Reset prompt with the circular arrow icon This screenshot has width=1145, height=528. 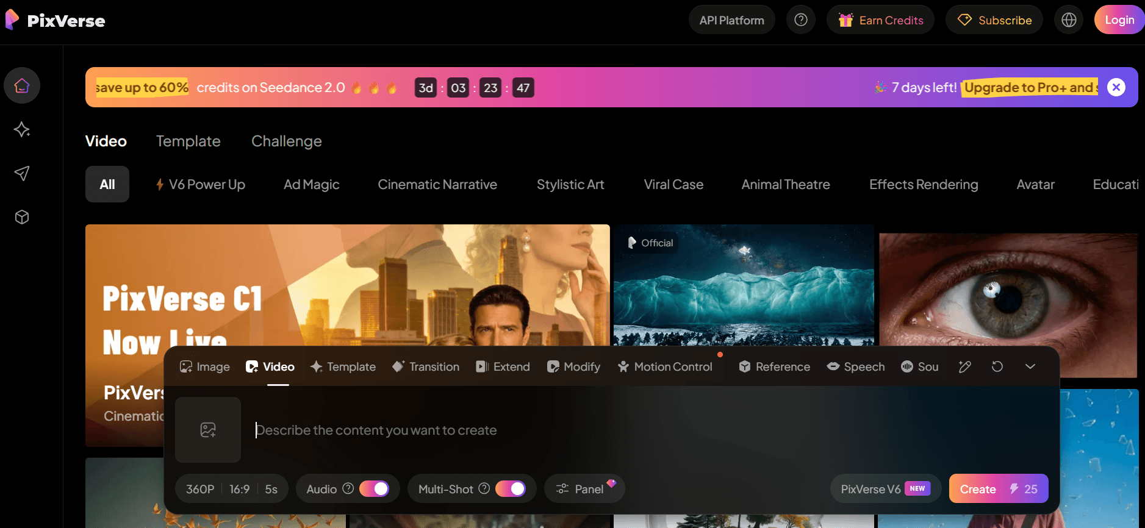997,366
